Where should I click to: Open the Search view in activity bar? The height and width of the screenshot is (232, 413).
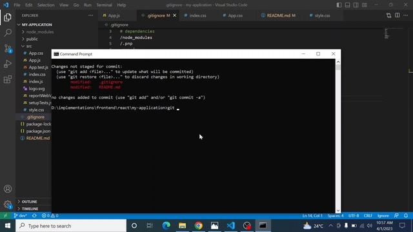[7, 33]
